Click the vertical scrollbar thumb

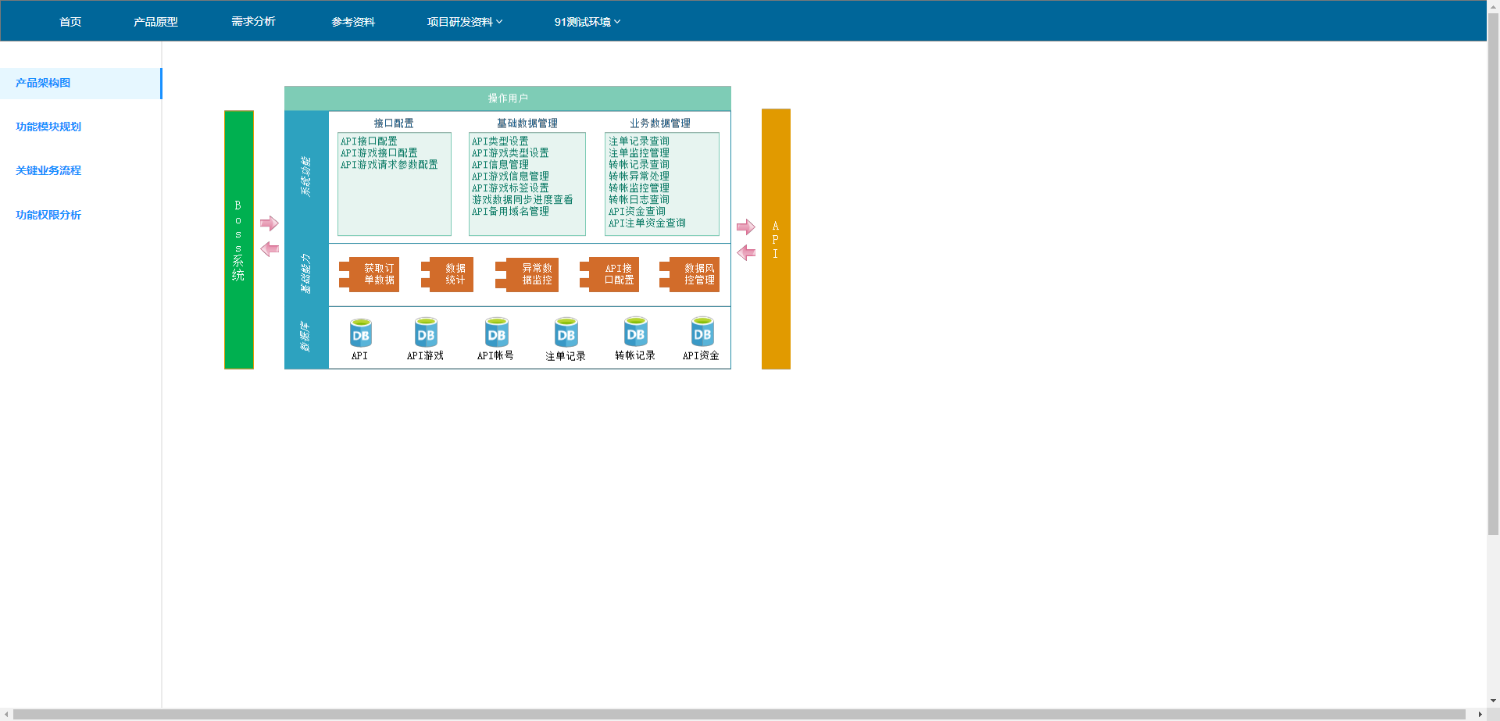click(x=1493, y=273)
